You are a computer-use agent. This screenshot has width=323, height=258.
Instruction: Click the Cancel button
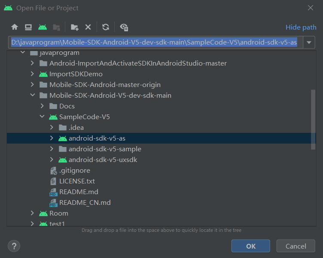296,246
